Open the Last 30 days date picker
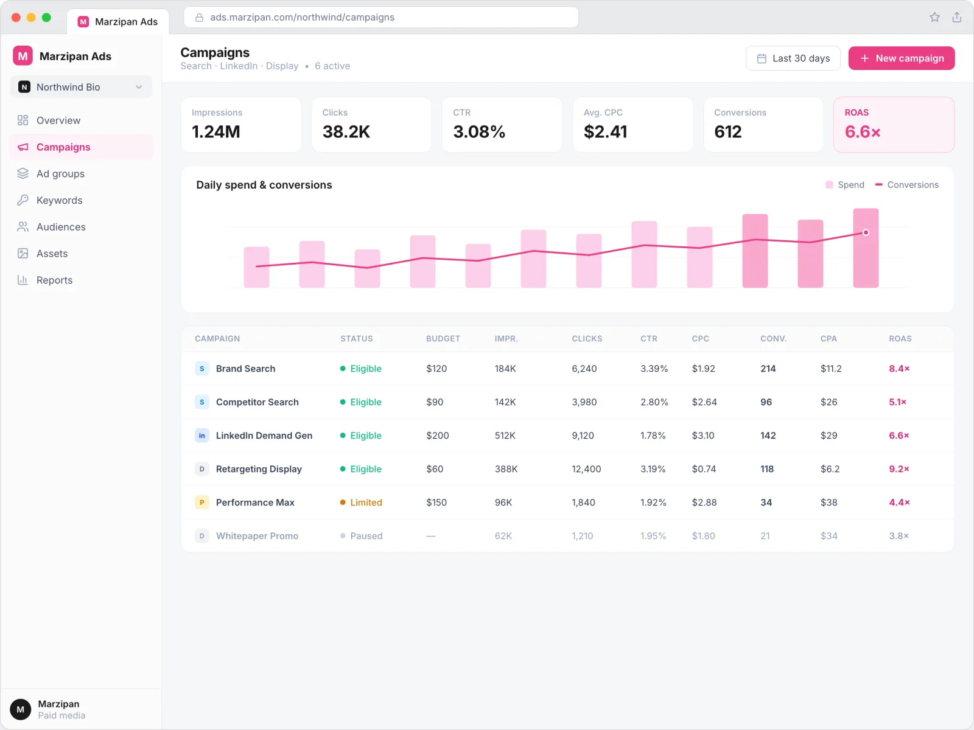The width and height of the screenshot is (974, 730). (793, 58)
